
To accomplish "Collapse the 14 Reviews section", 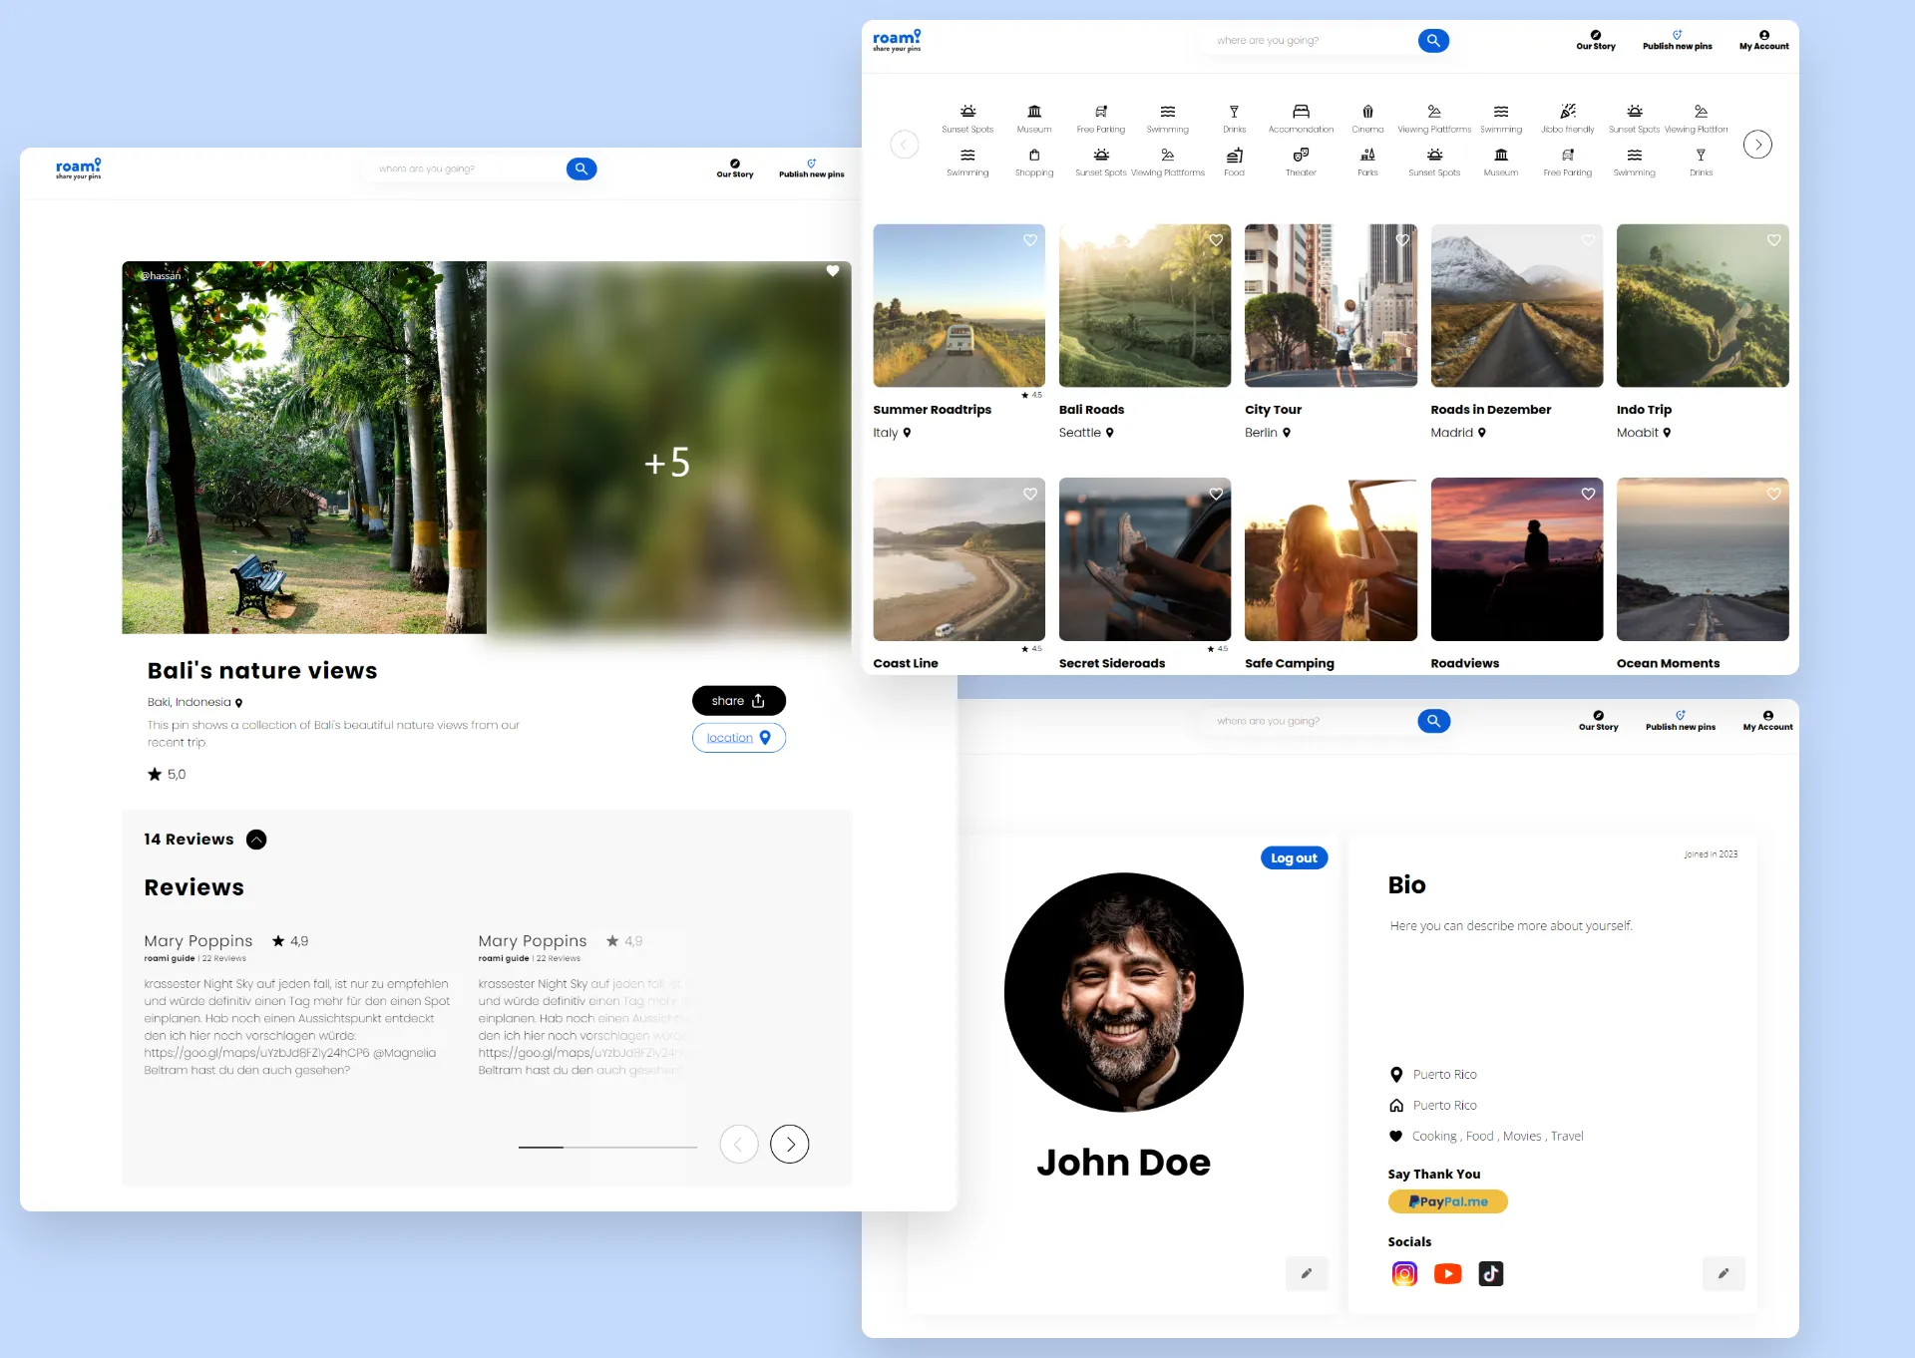I will point(256,840).
